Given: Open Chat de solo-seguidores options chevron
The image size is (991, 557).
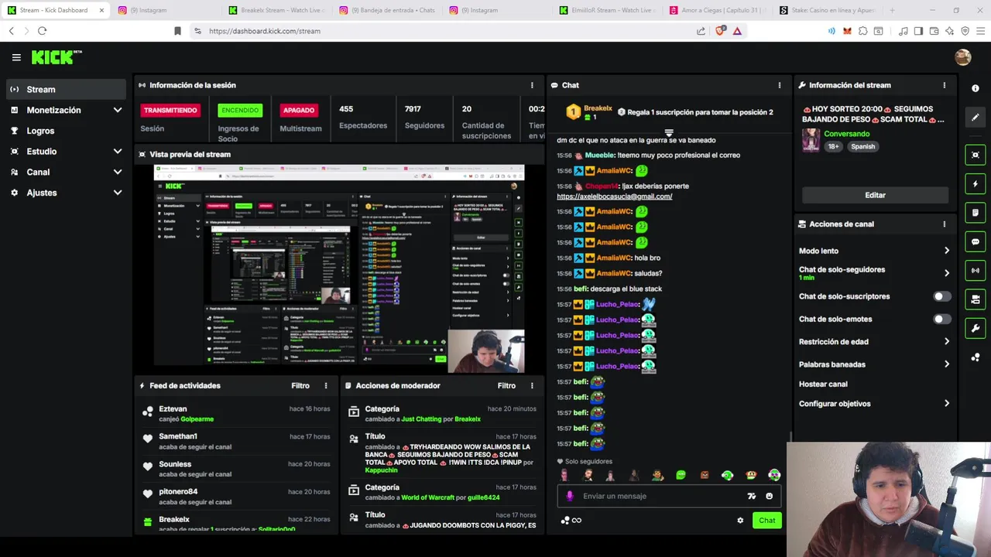Looking at the screenshot, I should tap(946, 273).
